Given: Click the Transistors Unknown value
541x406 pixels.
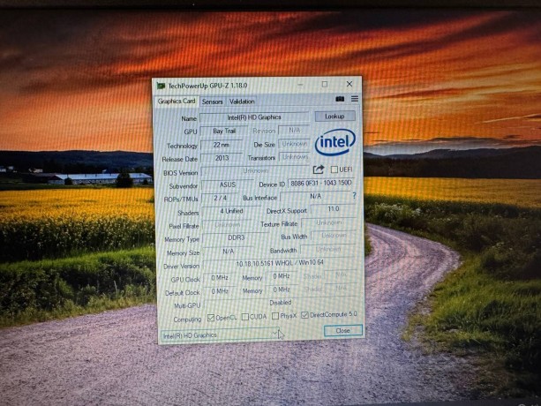Looking at the screenshot, I should pos(295,157).
